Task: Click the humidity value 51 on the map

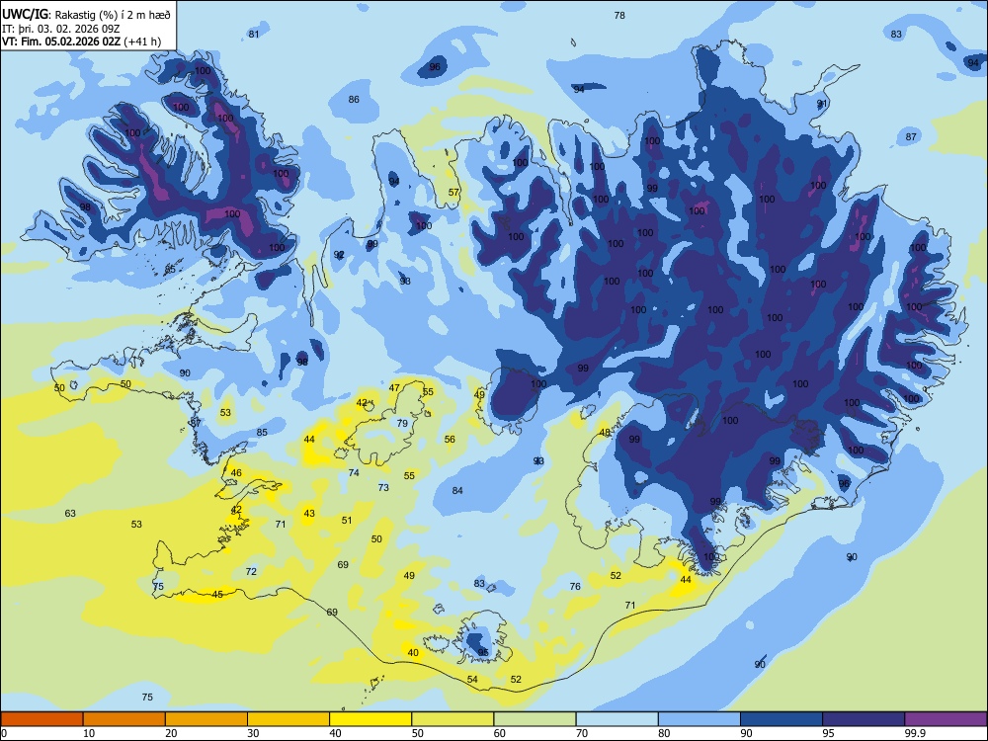Action: pyautogui.click(x=347, y=521)
